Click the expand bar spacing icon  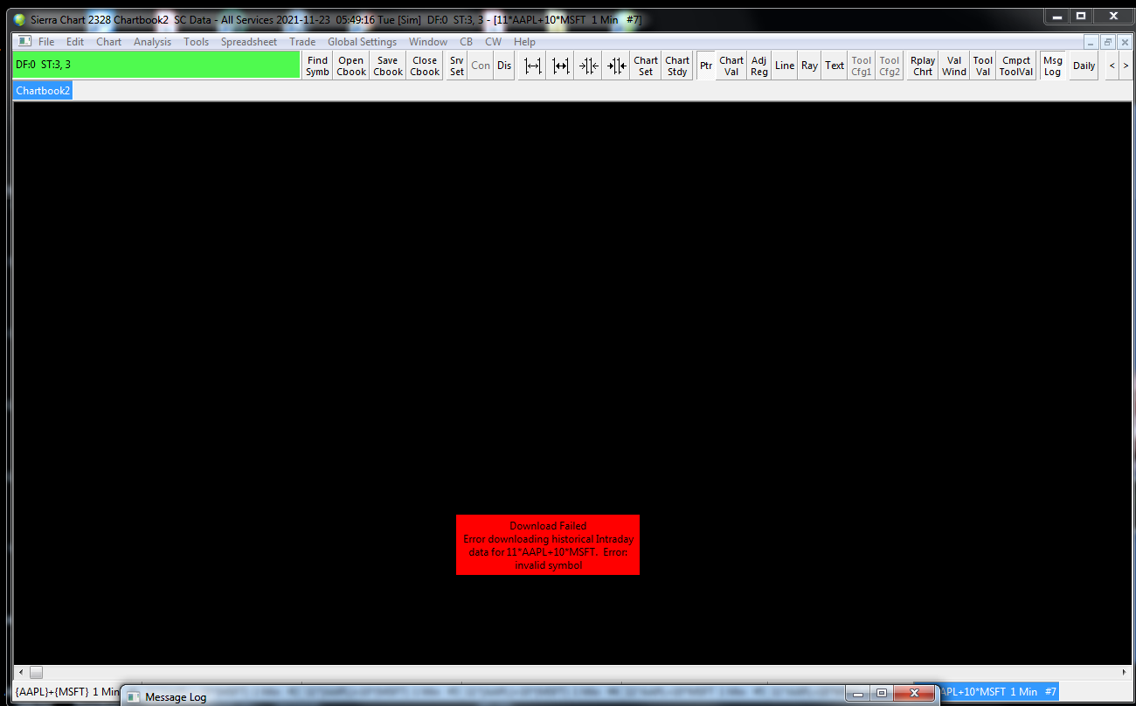click(x=532, y=66)
